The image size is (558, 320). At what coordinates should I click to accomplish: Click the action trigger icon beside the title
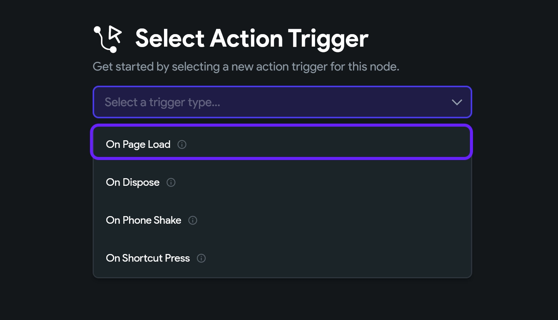107,39
